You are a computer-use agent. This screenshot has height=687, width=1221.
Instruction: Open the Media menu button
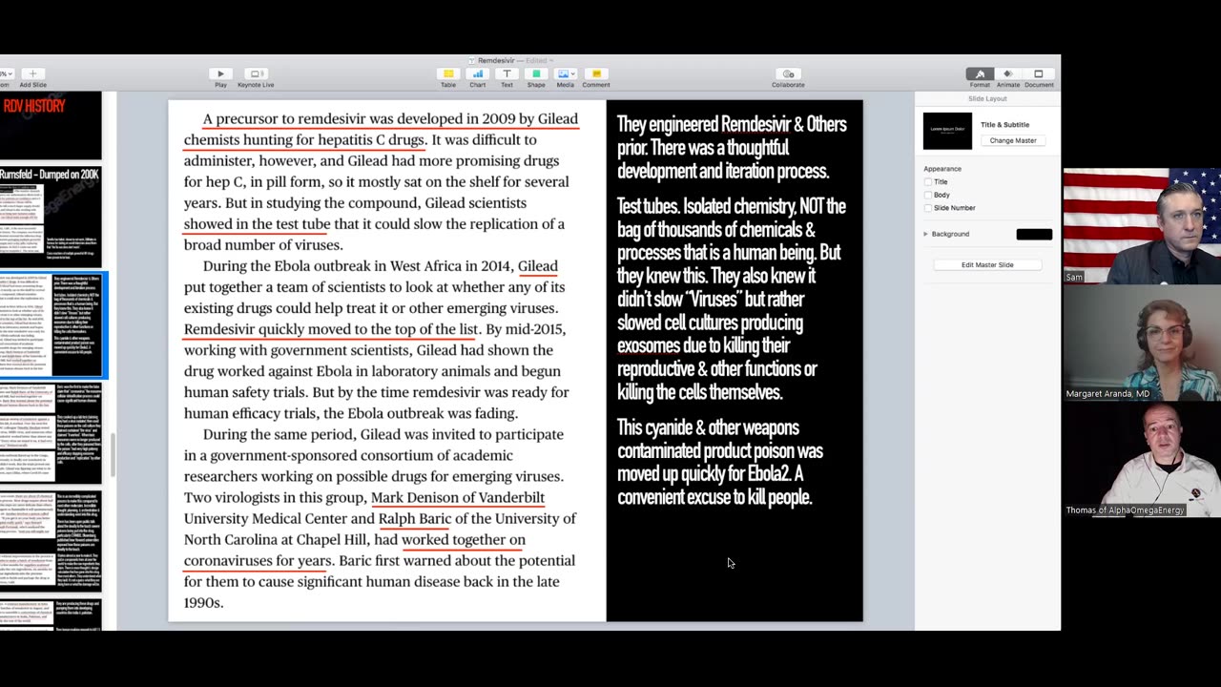tap(566, 73)
